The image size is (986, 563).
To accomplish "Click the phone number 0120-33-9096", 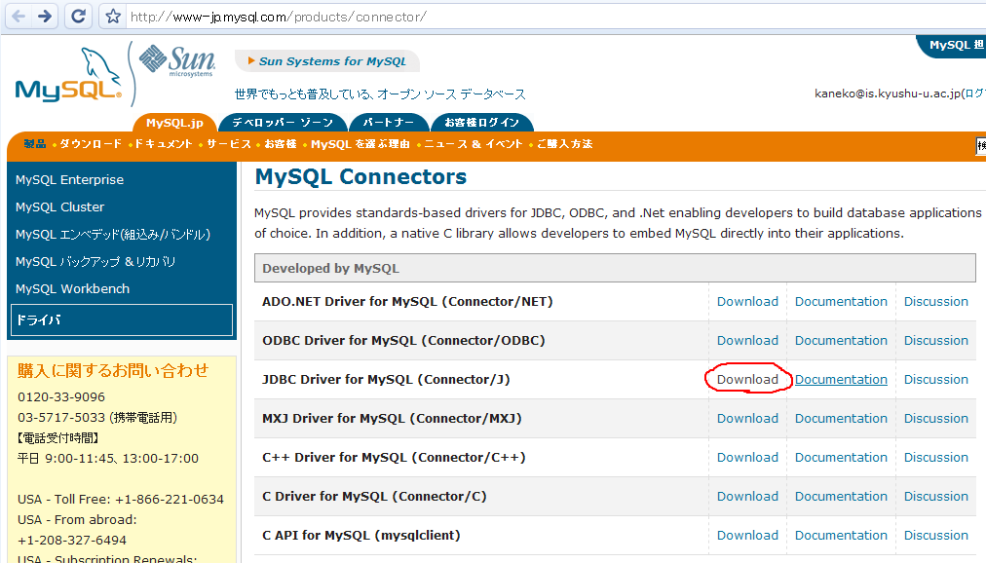I will 61,397.
